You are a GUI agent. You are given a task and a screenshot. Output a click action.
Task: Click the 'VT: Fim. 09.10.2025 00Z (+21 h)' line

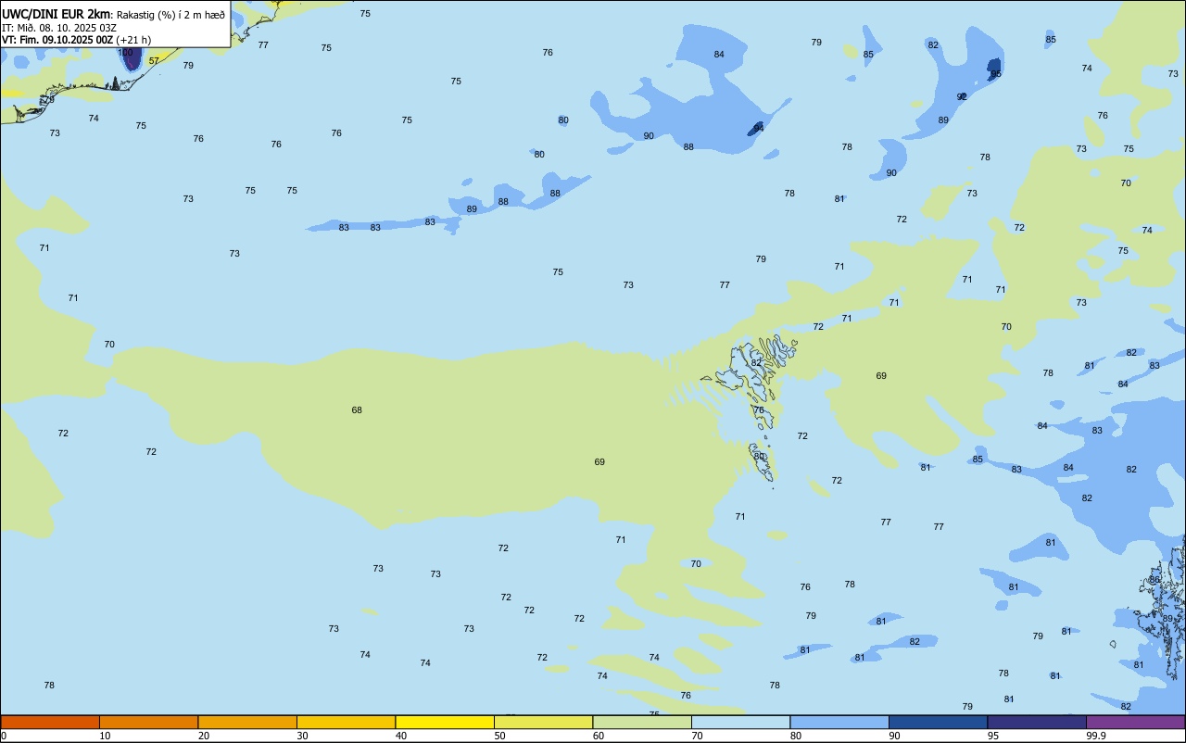[x=76, y=40]
